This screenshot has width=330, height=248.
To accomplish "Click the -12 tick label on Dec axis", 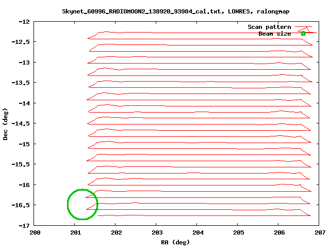I will (24, 22).
